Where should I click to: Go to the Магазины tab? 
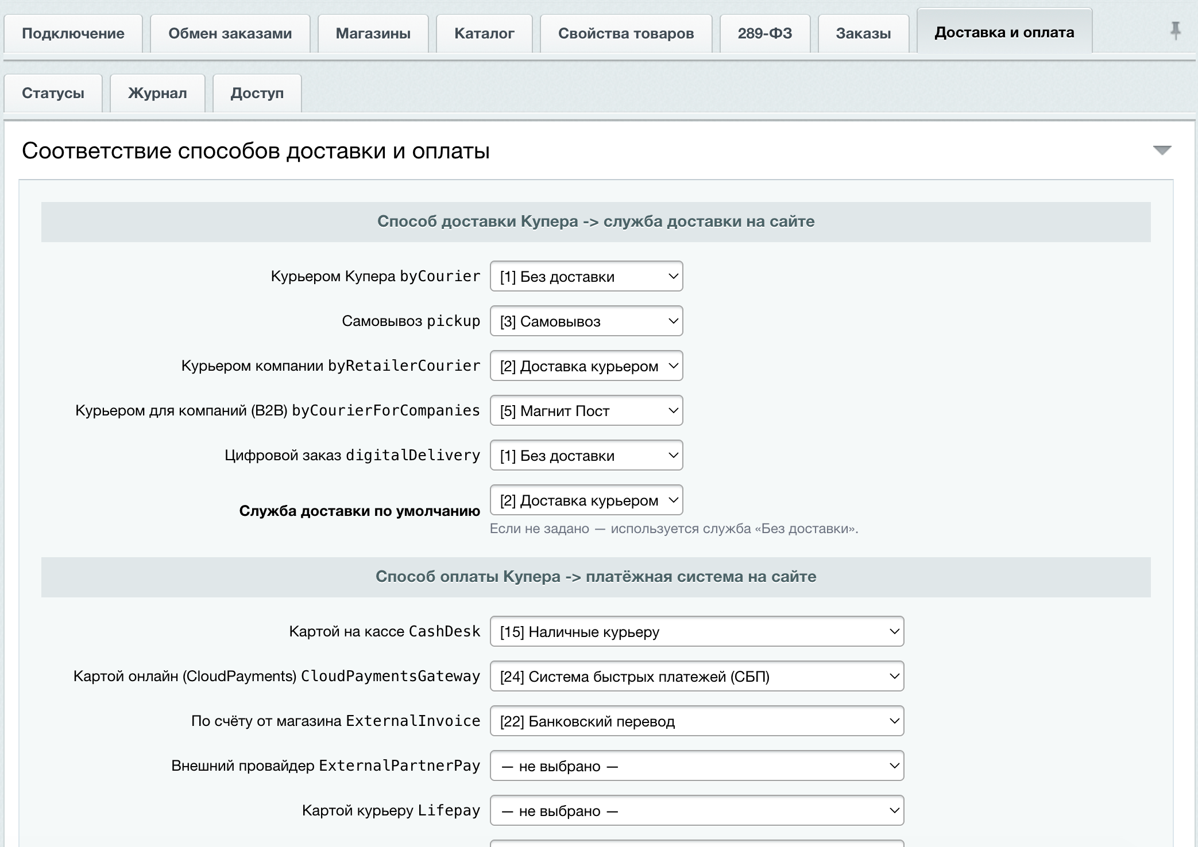click(x=373, y=33)
